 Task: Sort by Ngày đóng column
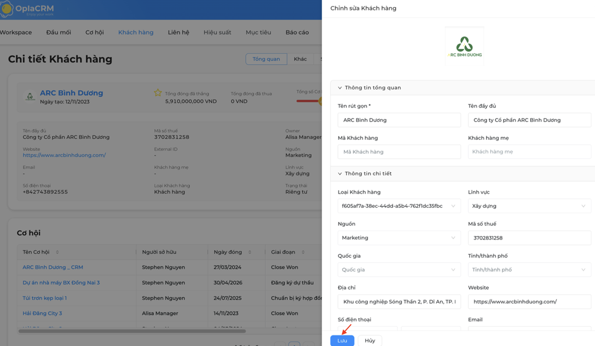[250, 252]
